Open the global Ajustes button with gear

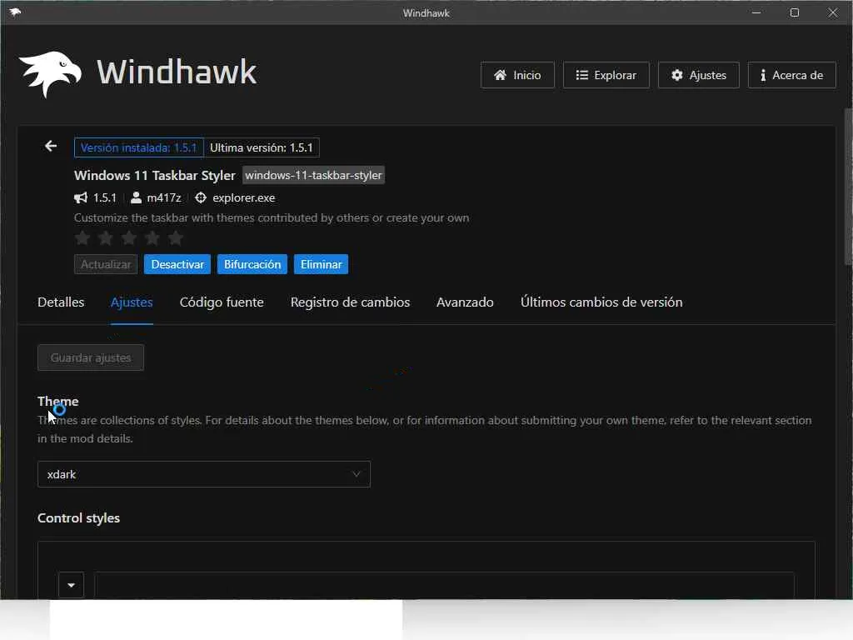coord(699,75)
